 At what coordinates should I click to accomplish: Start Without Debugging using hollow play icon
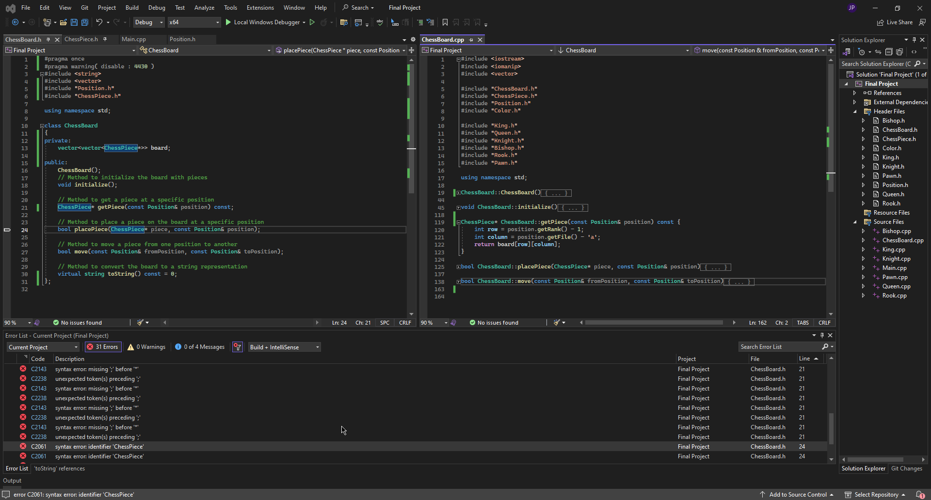312,22
